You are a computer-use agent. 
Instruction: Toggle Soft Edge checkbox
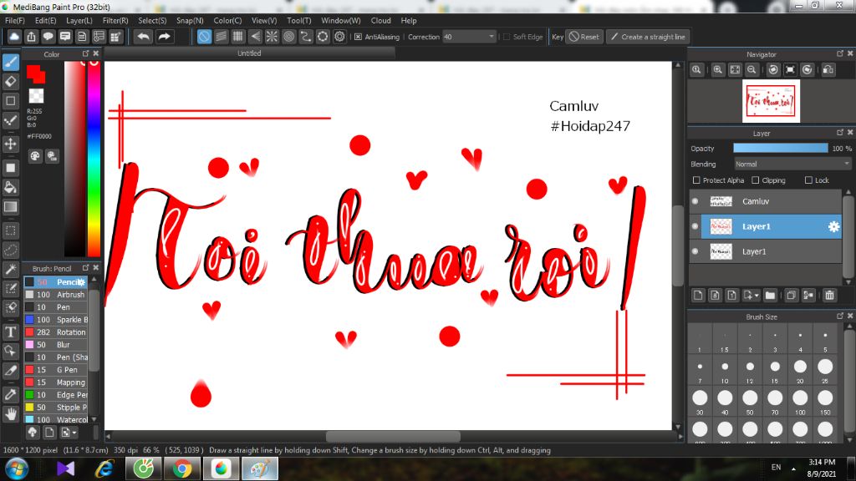tap(507, 37)
